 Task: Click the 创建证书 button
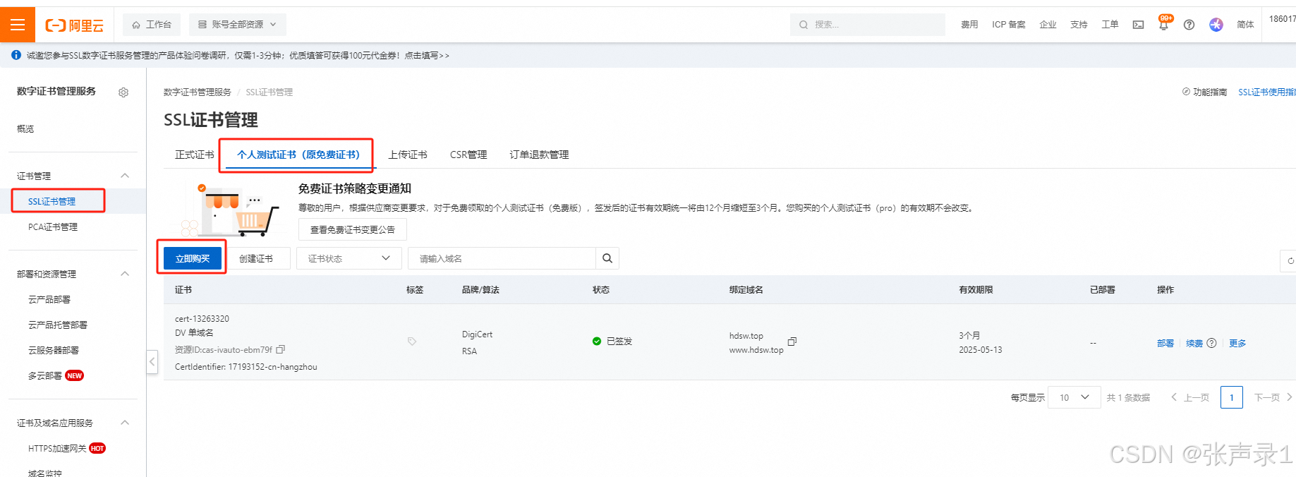pyautogui.click(x=256, y=258)
